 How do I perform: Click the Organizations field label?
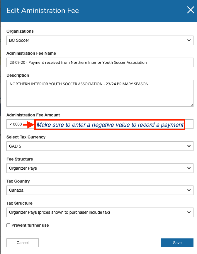tap(20, 31)
